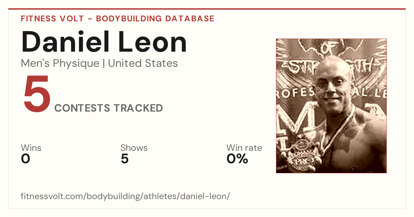The image size is (414, 217).
Task: Select the large red number 5
Action: coord(37,95)
